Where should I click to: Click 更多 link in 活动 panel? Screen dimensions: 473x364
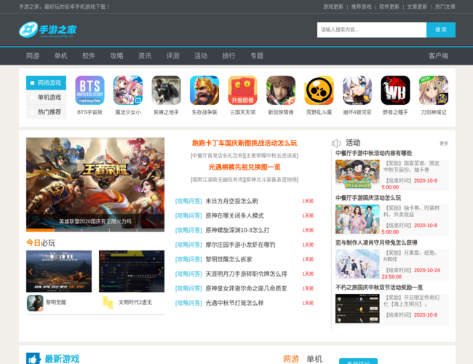[x=444, y=143]
